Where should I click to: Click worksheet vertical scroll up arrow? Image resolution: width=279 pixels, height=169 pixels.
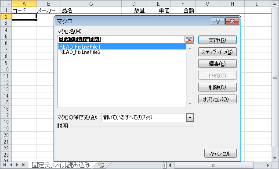pyautogui.click(x=275, y=4)
